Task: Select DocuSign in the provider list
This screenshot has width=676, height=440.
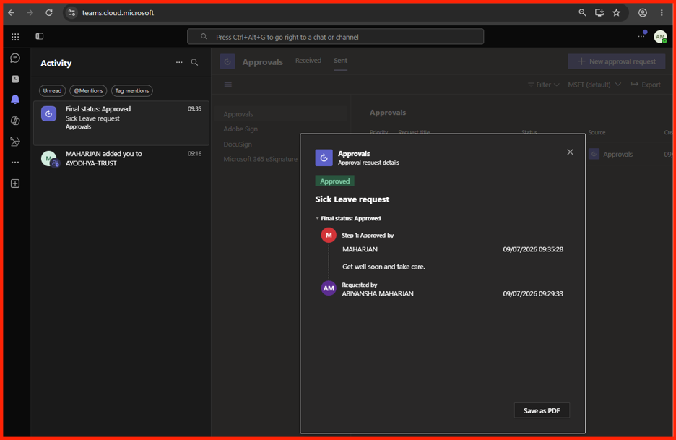Action: coord(238,144)
